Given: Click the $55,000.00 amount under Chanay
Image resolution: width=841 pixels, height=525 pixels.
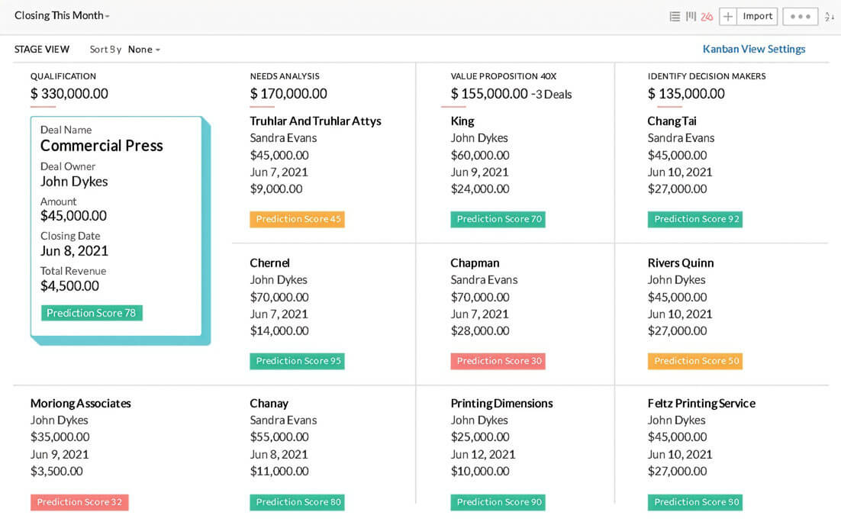Looking at the screenshot, I should [x=279, y=437].
